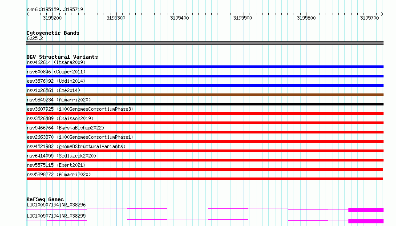Click ruler tick label 3195600
This screenshot has width=396, height=226.
pyautogui.click(x=307, y=18)
